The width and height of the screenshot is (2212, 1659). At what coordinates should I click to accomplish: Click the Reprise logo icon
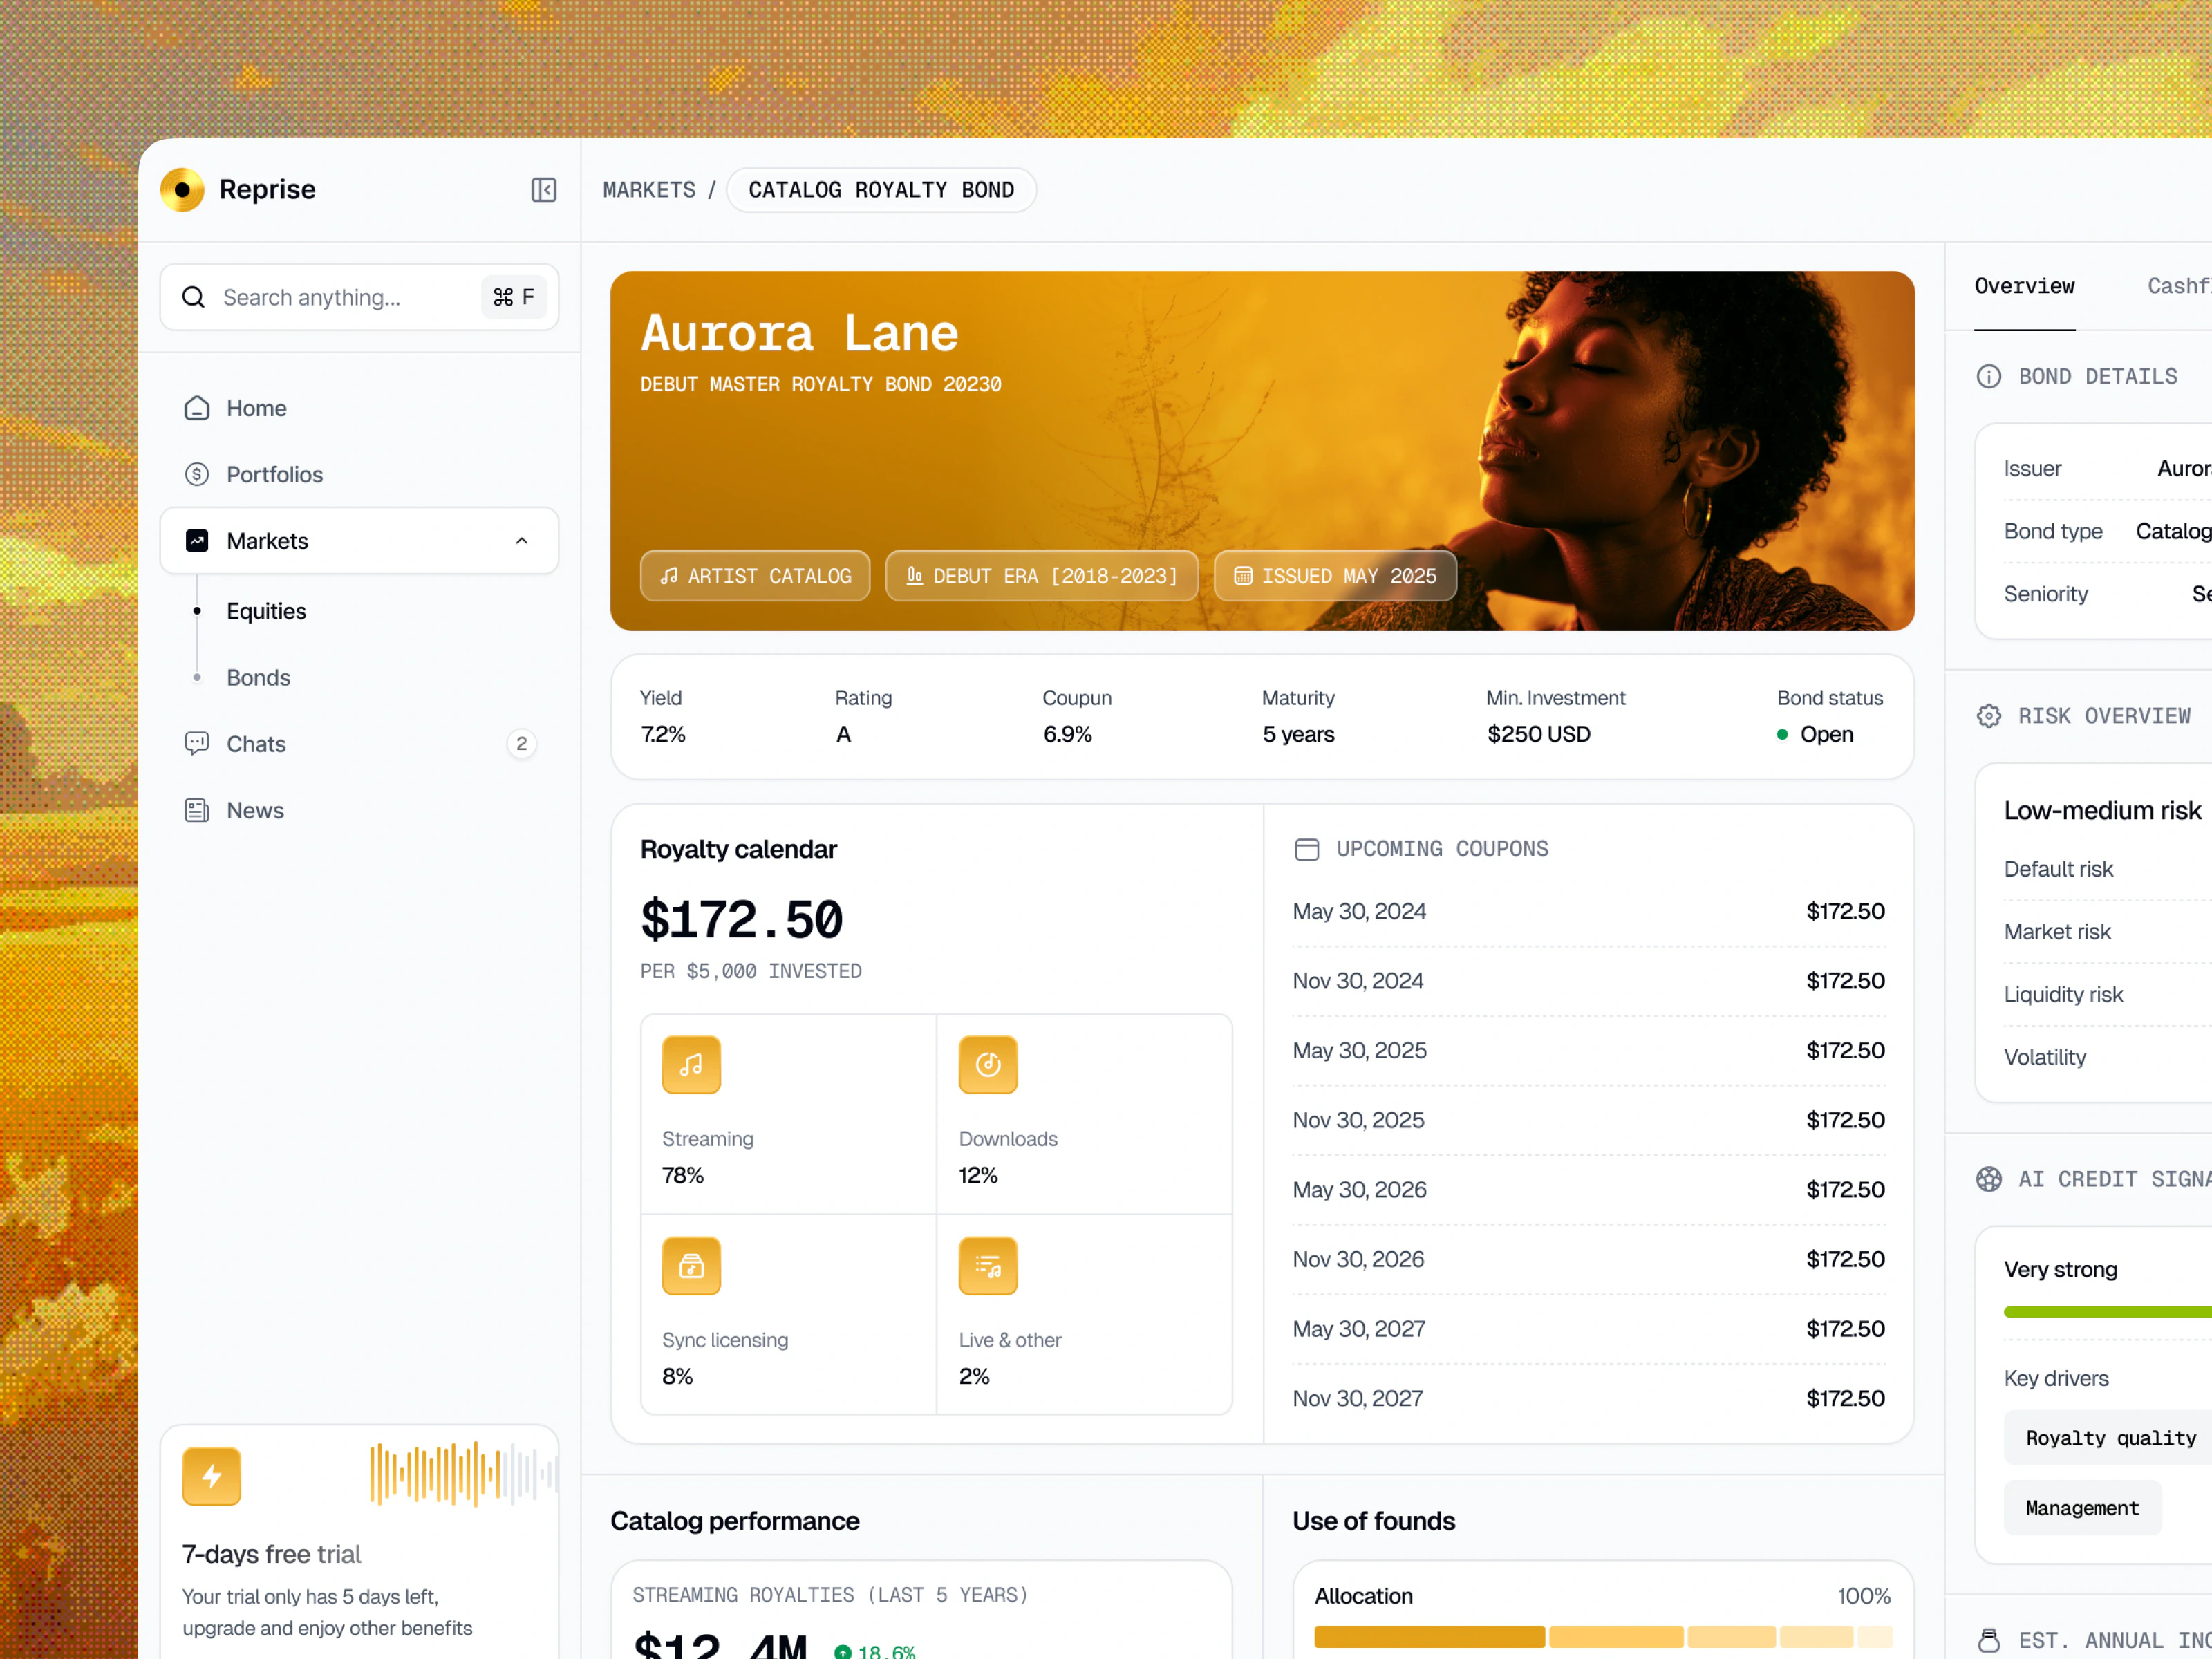pyautogui.click(x=182, y=190)
